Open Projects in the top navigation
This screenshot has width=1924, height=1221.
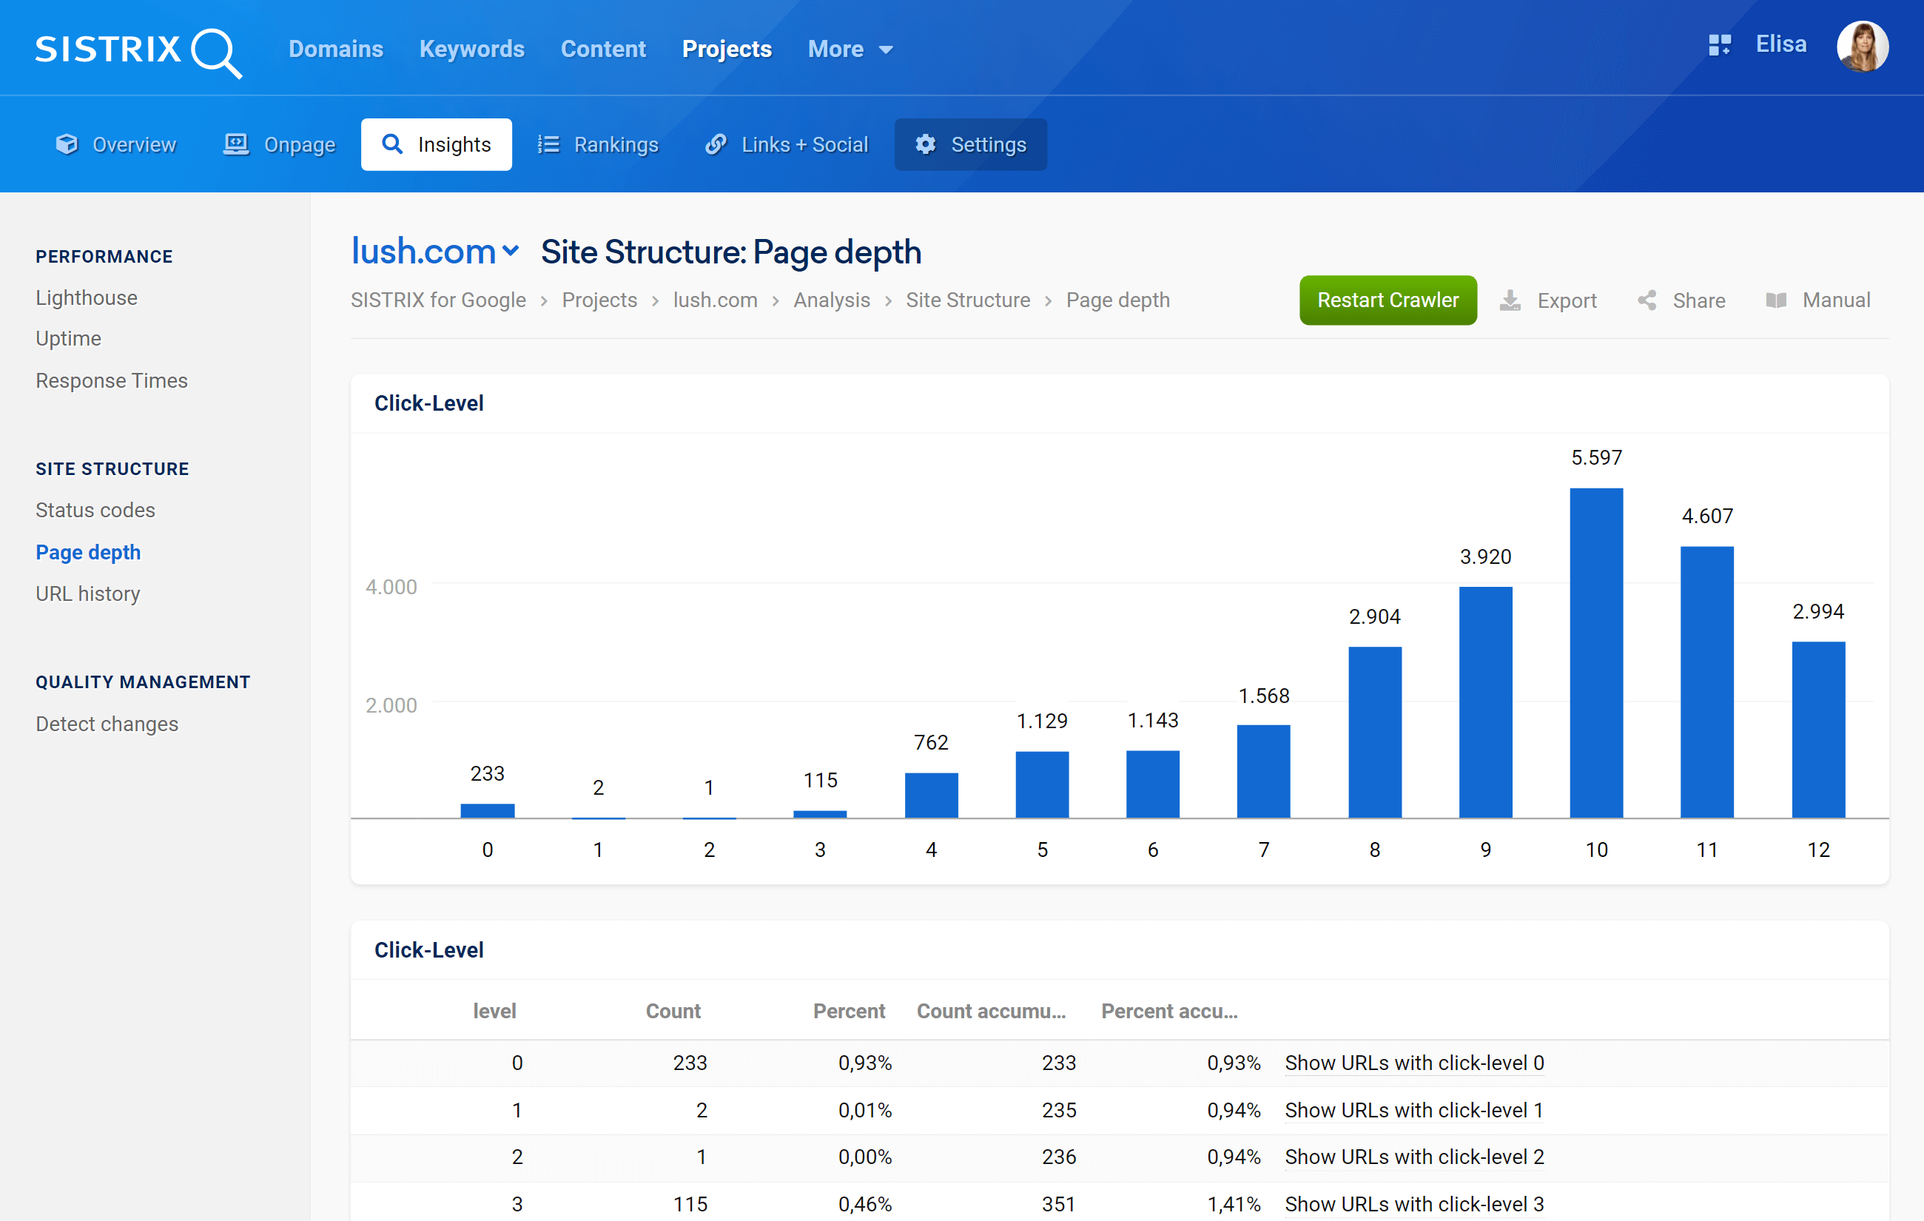[x=726, y=50]
